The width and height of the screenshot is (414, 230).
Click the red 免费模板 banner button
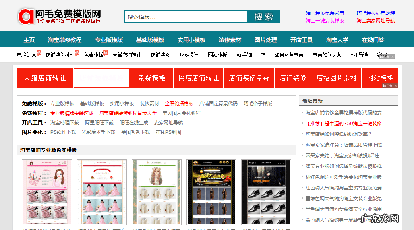[151, 78]
